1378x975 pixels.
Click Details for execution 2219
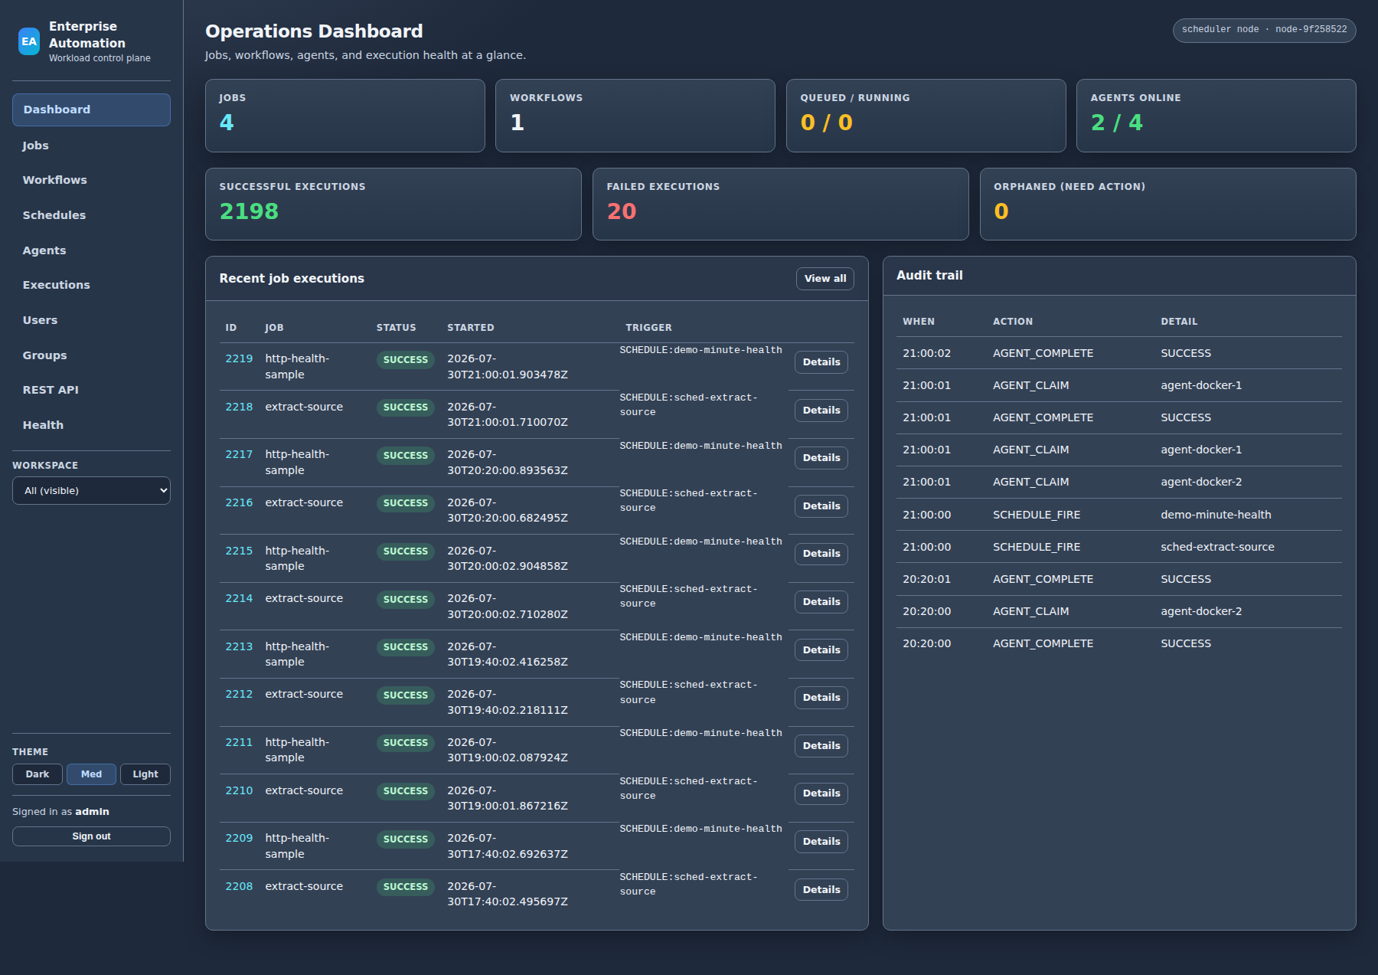click(821, 362)
